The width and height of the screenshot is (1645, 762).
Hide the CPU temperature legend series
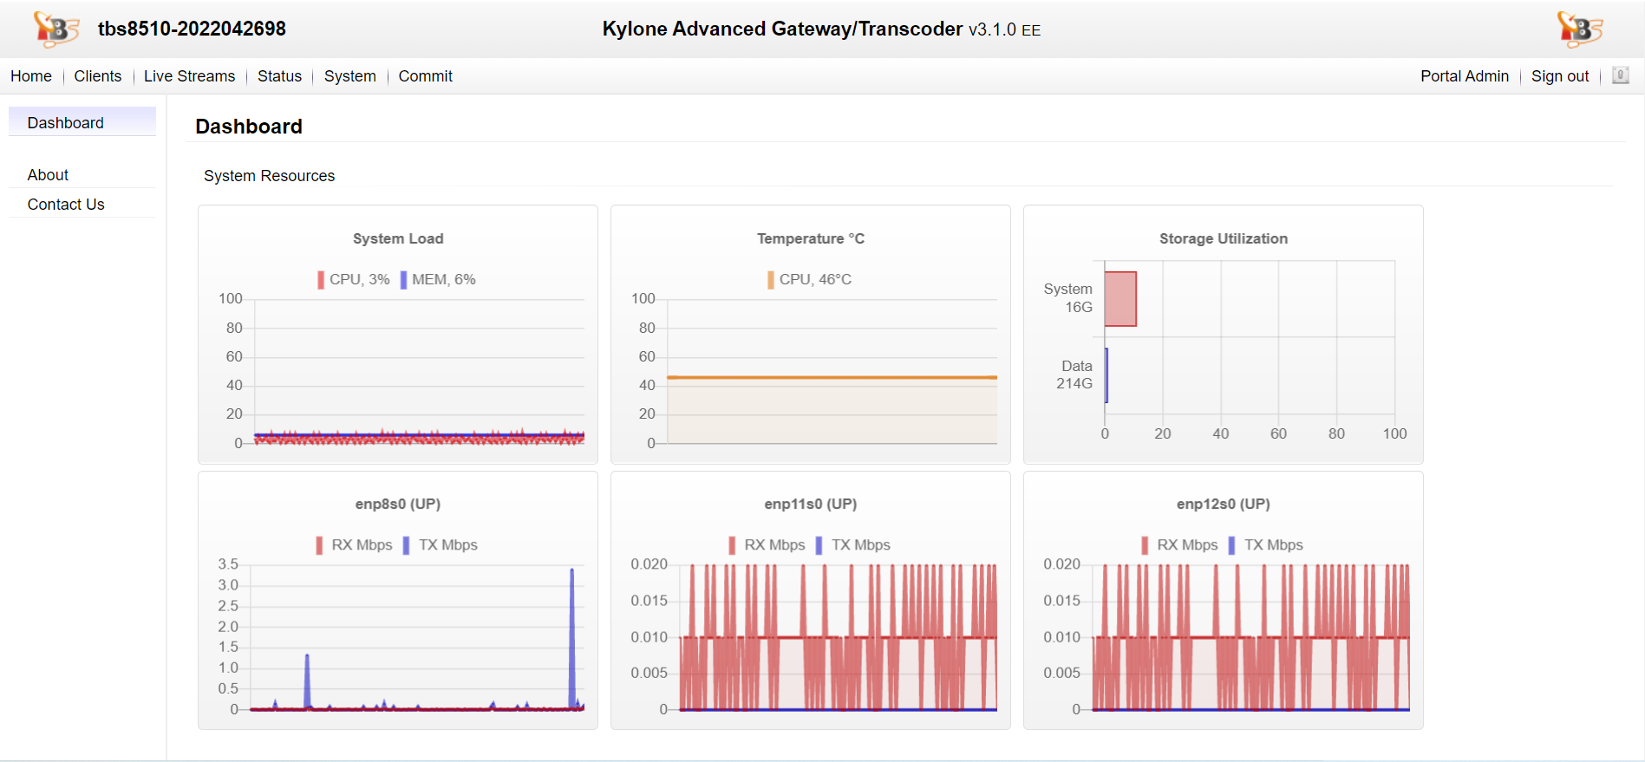pos(809,279)
